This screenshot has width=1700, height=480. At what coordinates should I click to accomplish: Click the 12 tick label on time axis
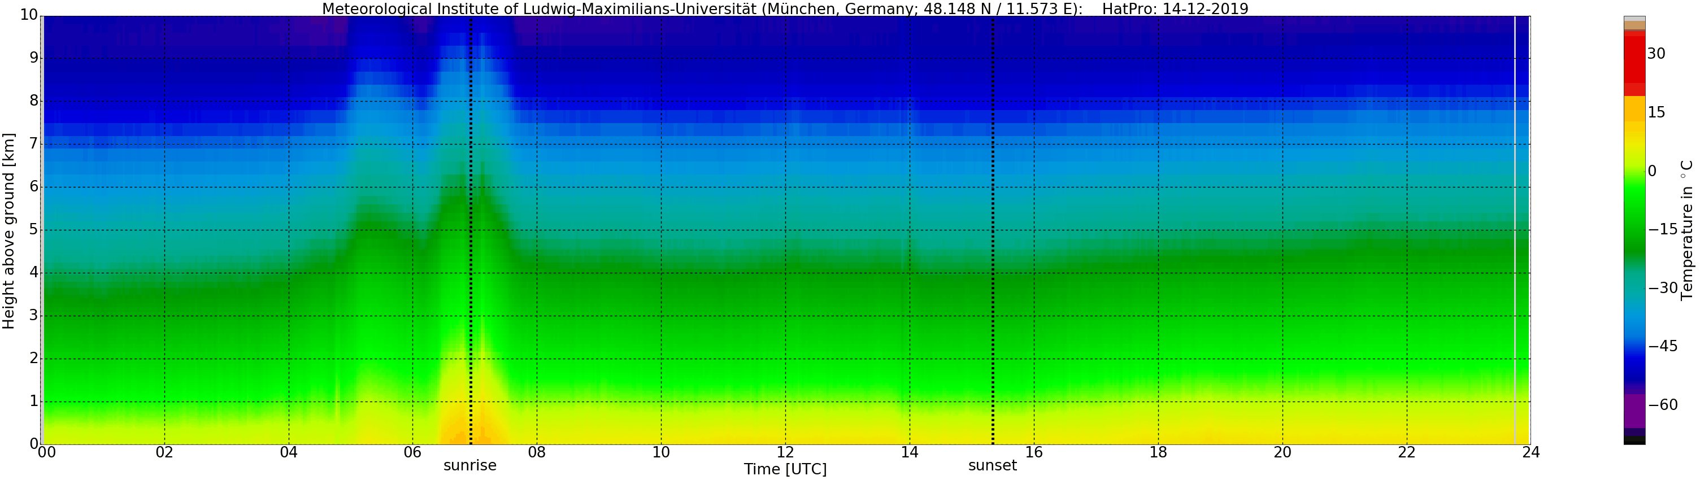[x=785, y=452]
